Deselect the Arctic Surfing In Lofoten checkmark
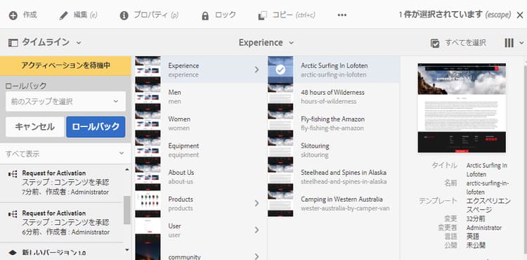The image size is (527, 260). pyautogui.click(x=280, y=70)
